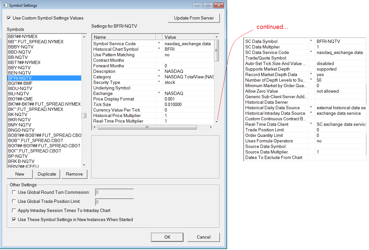Select the highlighted BFRI-NQTV symbol
The height and width of the screenshot is (250, 369).
(45, 78)
